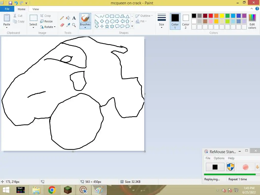Viewport: 260px width, 195px height.
Task: Click the Edit colors button
Action: coord(252,21)
